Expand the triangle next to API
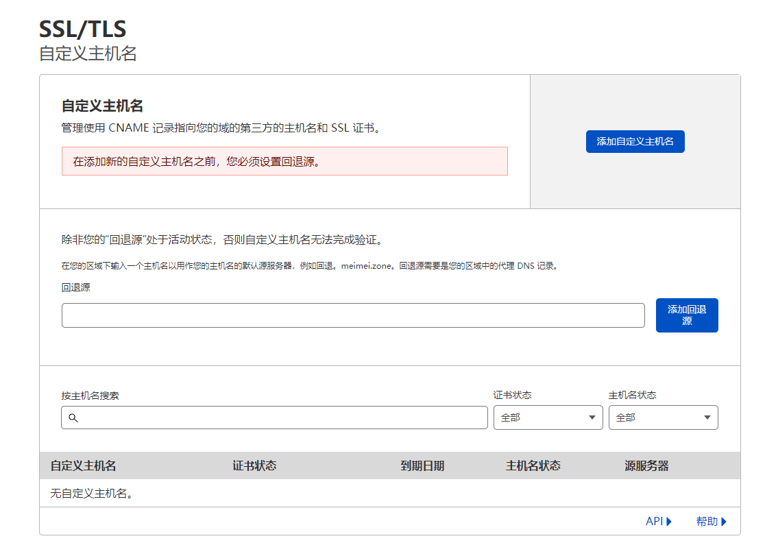Image resolution: width=765 pixels, height=556 pixels. pos(669,522)
